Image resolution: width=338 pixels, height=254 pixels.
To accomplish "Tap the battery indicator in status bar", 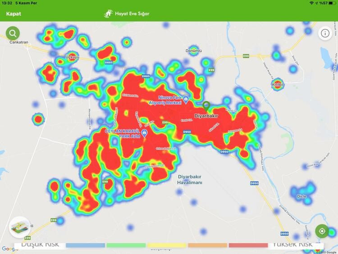I will tap(331, 3).
